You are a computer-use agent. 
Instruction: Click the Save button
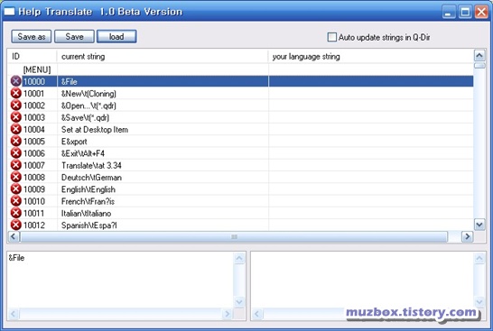coord(74,36)
